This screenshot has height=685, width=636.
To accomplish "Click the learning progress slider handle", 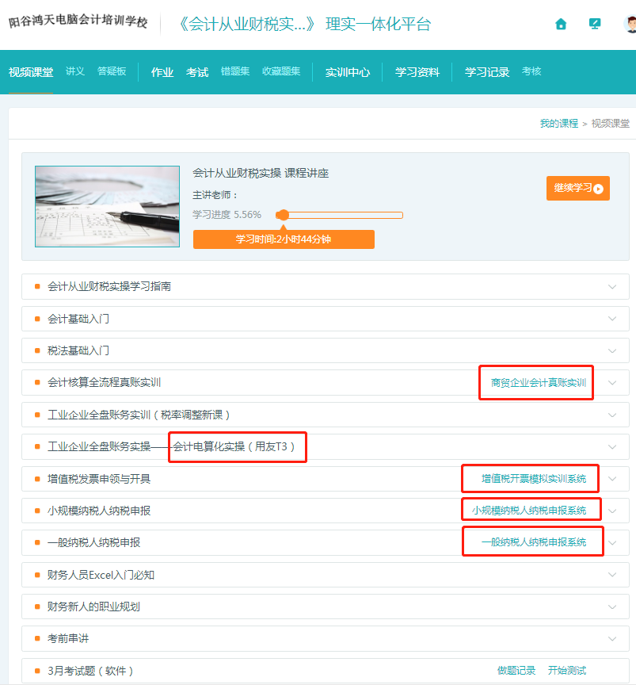I will pyautogui.click(x=284, y=215).
